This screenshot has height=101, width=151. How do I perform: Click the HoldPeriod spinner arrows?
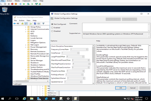pyautogui.click(x=78, y=53)
